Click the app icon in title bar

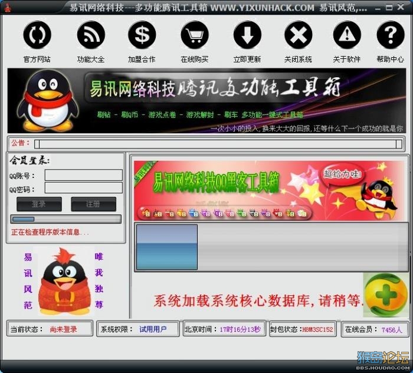pyautogui.click(x=8, y=7)
